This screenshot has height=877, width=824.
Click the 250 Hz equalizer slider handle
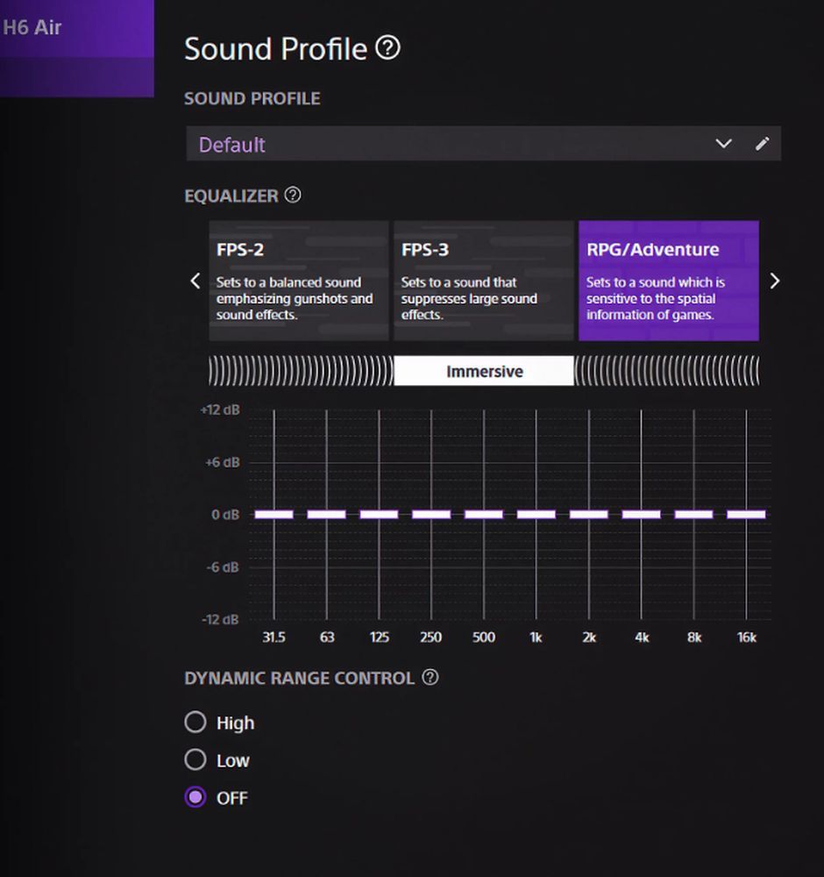[x=431, y=515]
